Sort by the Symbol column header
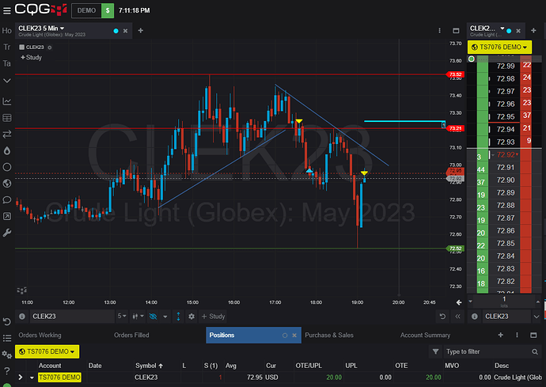The width and height of the screenshot is (546, 387). point(149,366)
